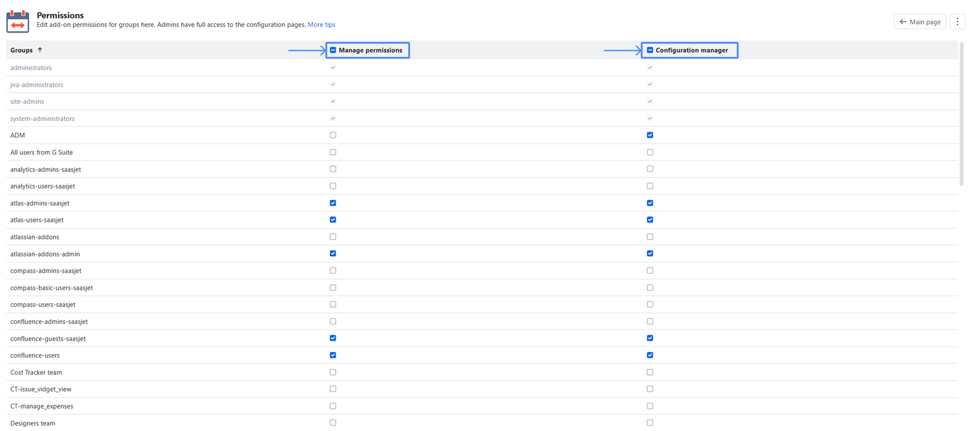Go back using Main page button
The width and height of the screenshot is (973, 431).
[x=920, y=22]
